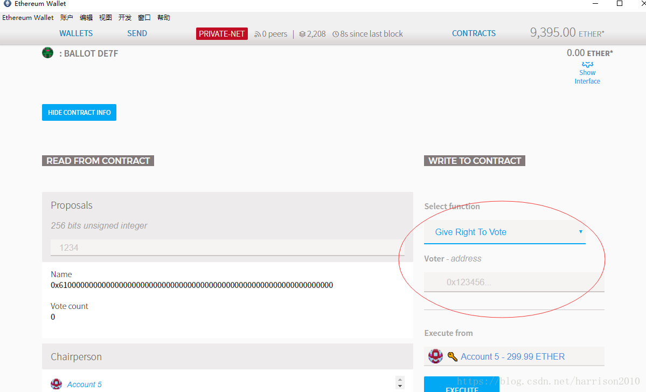Open the 帮助 menu
The image size is (646, 392).
click(x=164, y=17)
